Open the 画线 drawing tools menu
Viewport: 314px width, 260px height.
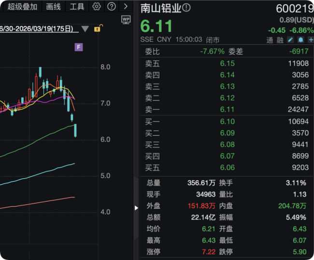53,7
